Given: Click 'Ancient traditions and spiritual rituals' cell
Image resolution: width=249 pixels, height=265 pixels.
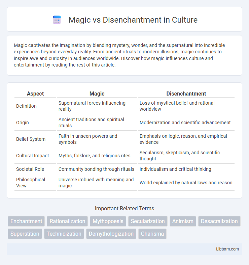Looking at the screenshot, I should pos(97,123).
